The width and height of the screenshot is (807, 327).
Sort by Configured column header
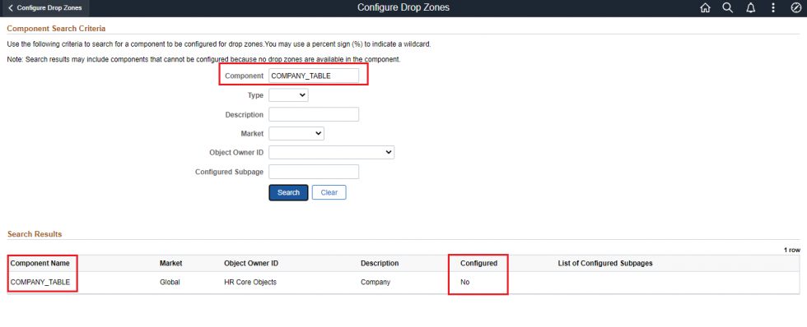click(478, 264)
